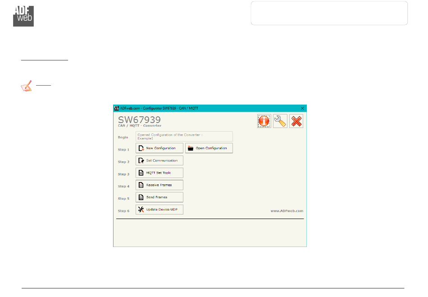Image resolution: width=428 pixels, height=297 pixels.
Task: Click the Open Configuration button
Action: [x=209, y=148]
